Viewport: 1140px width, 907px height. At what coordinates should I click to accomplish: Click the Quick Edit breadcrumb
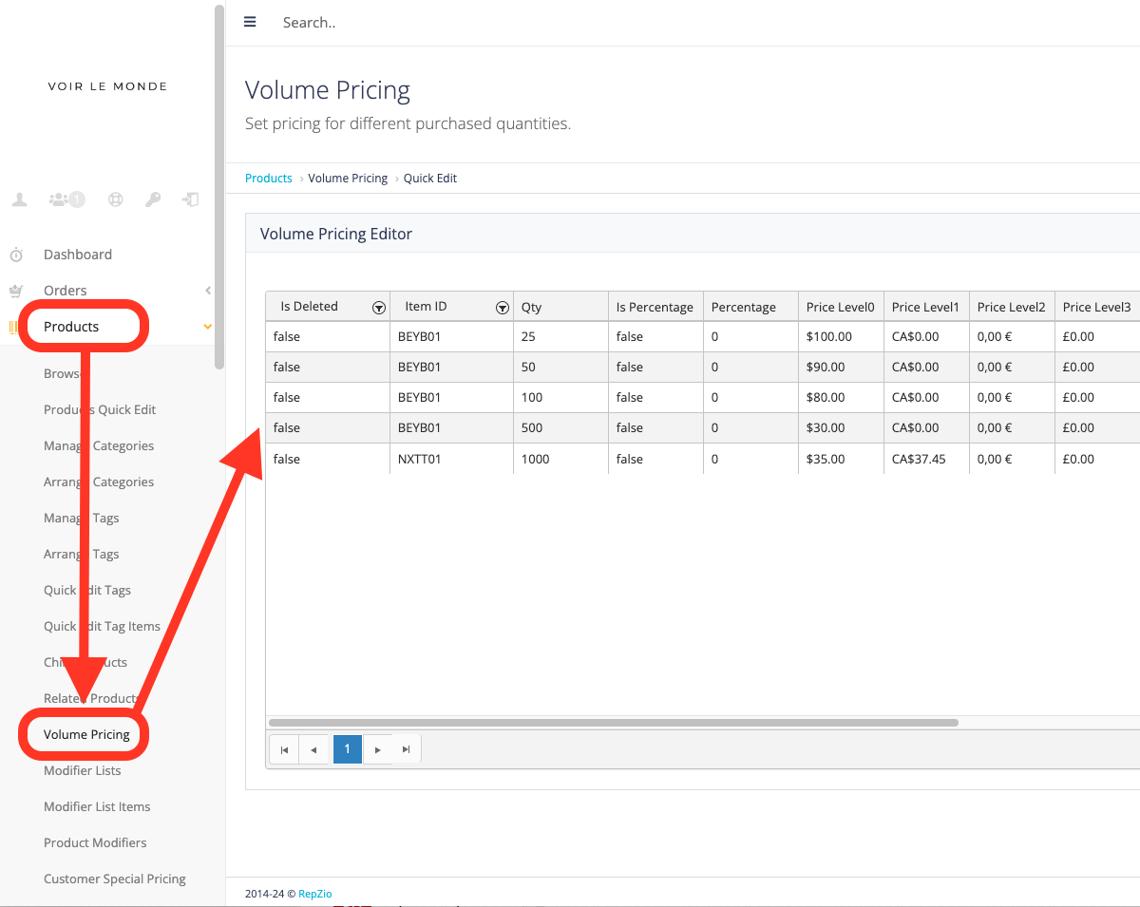[x=430, y=178]
